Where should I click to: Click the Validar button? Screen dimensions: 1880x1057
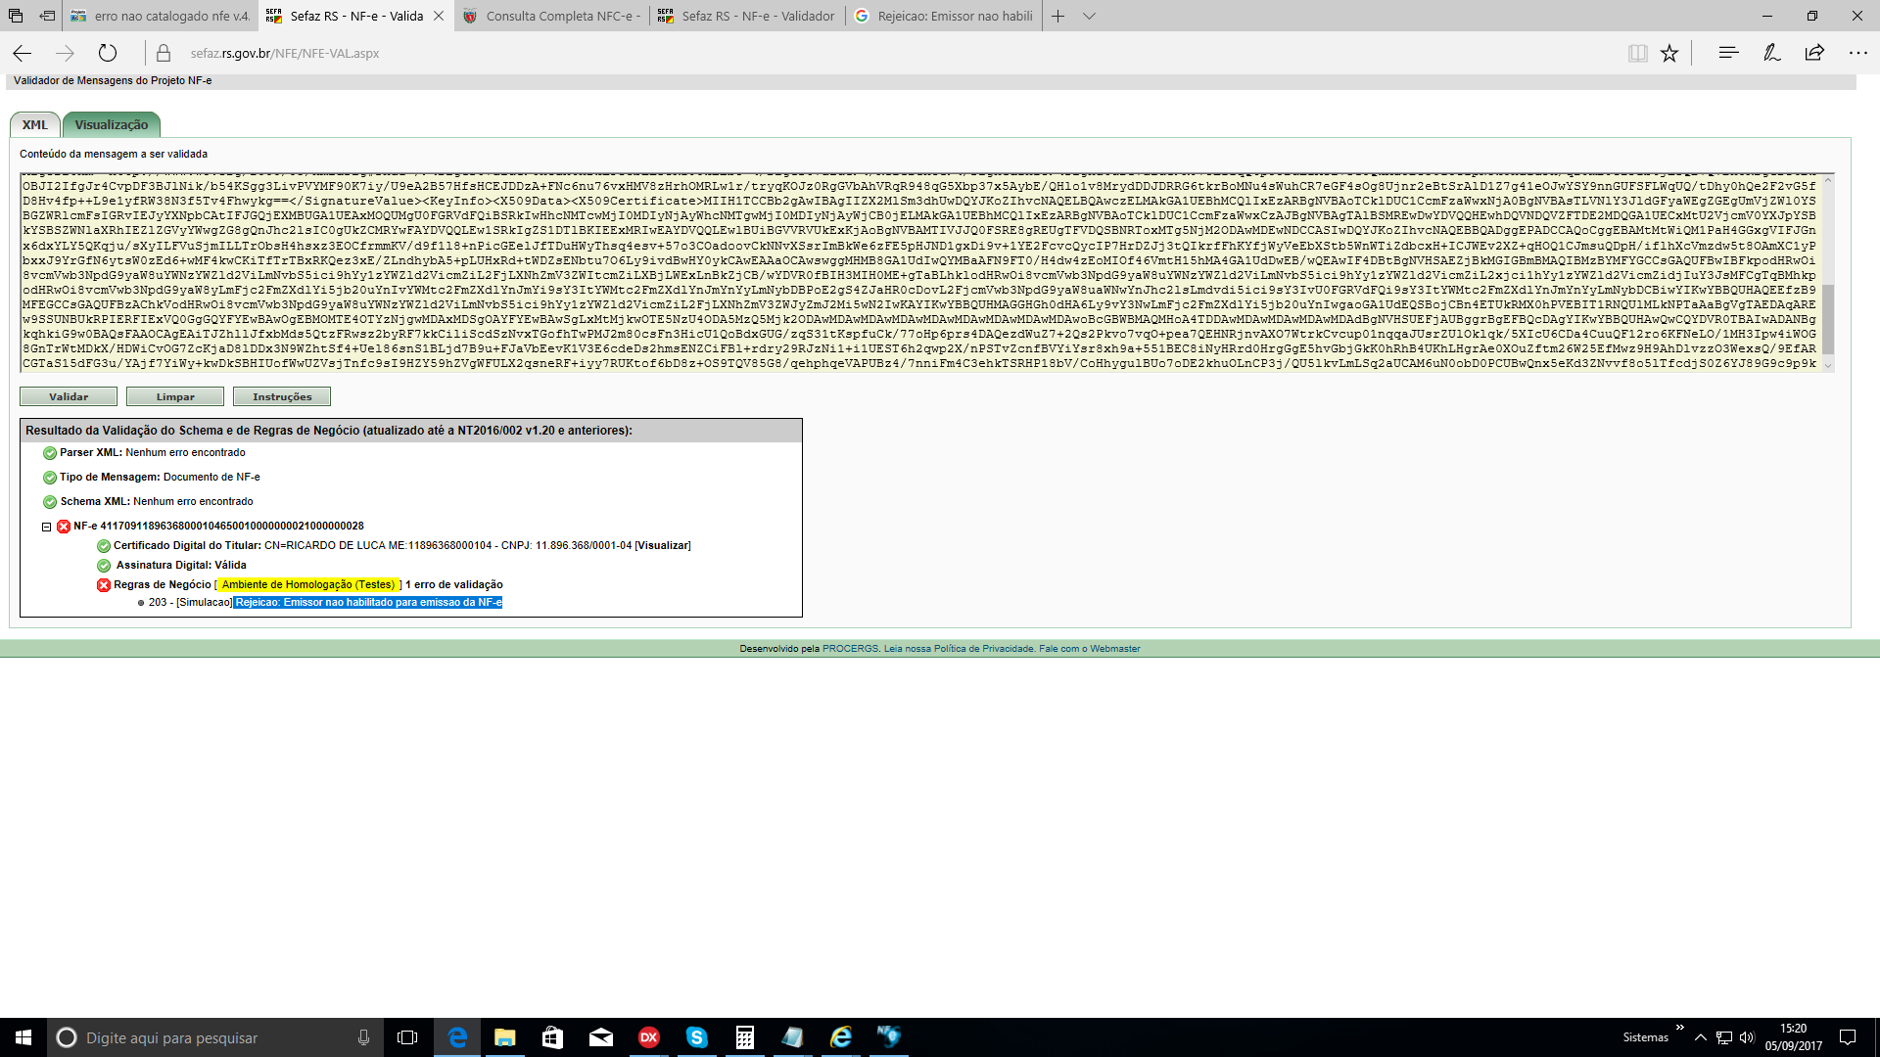pyautogui.click(x=69, y=396)
